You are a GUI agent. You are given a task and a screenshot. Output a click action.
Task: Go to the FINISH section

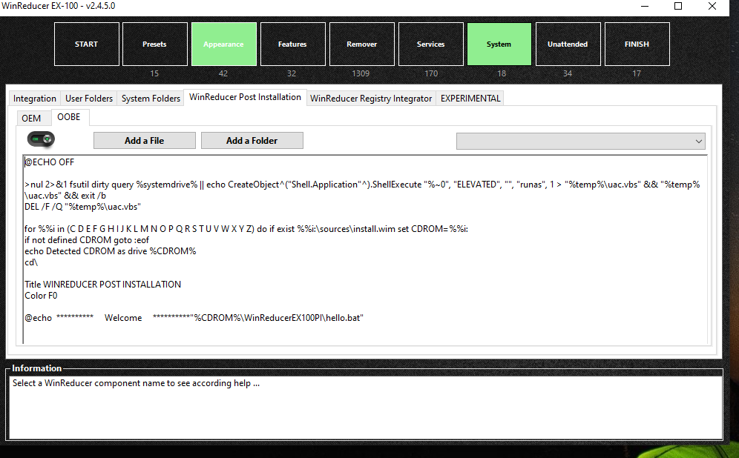coord(637,44)
